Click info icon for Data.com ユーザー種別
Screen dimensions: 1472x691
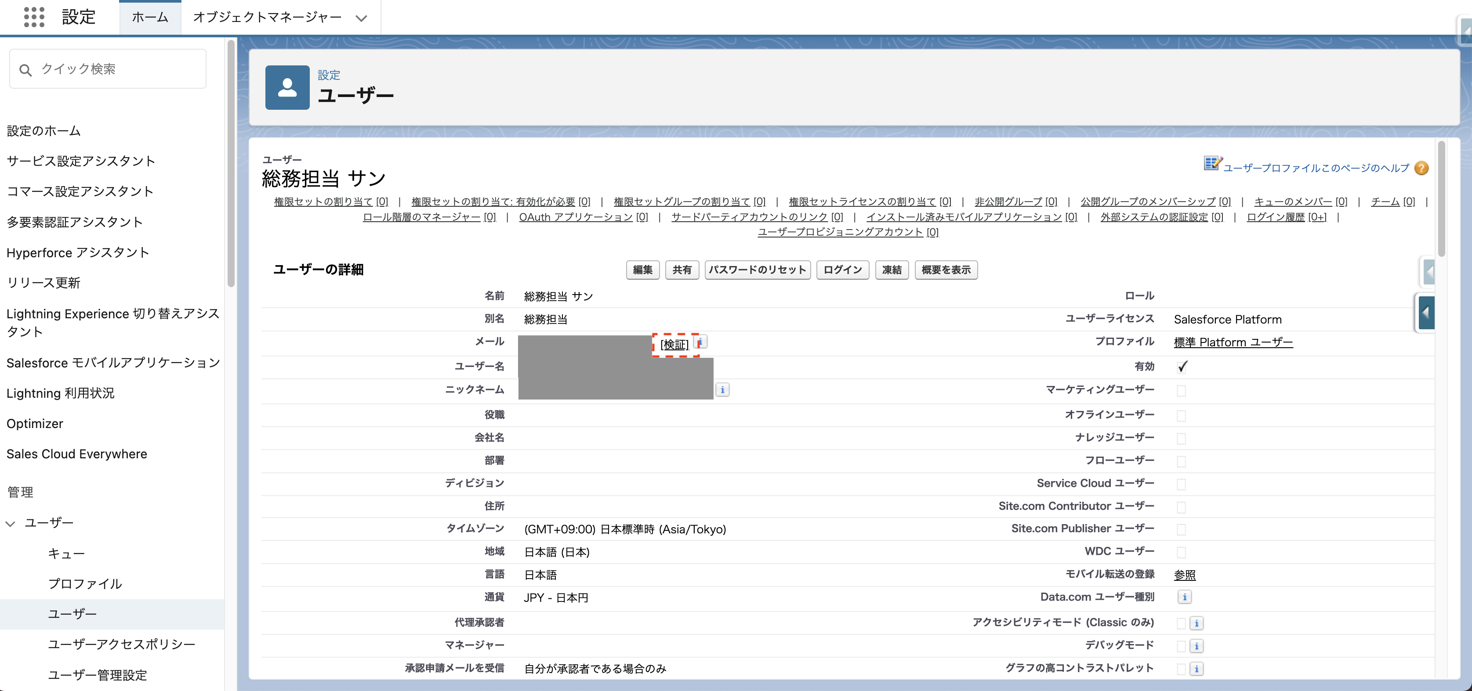pyautogui.click(x=1185, y=597)
